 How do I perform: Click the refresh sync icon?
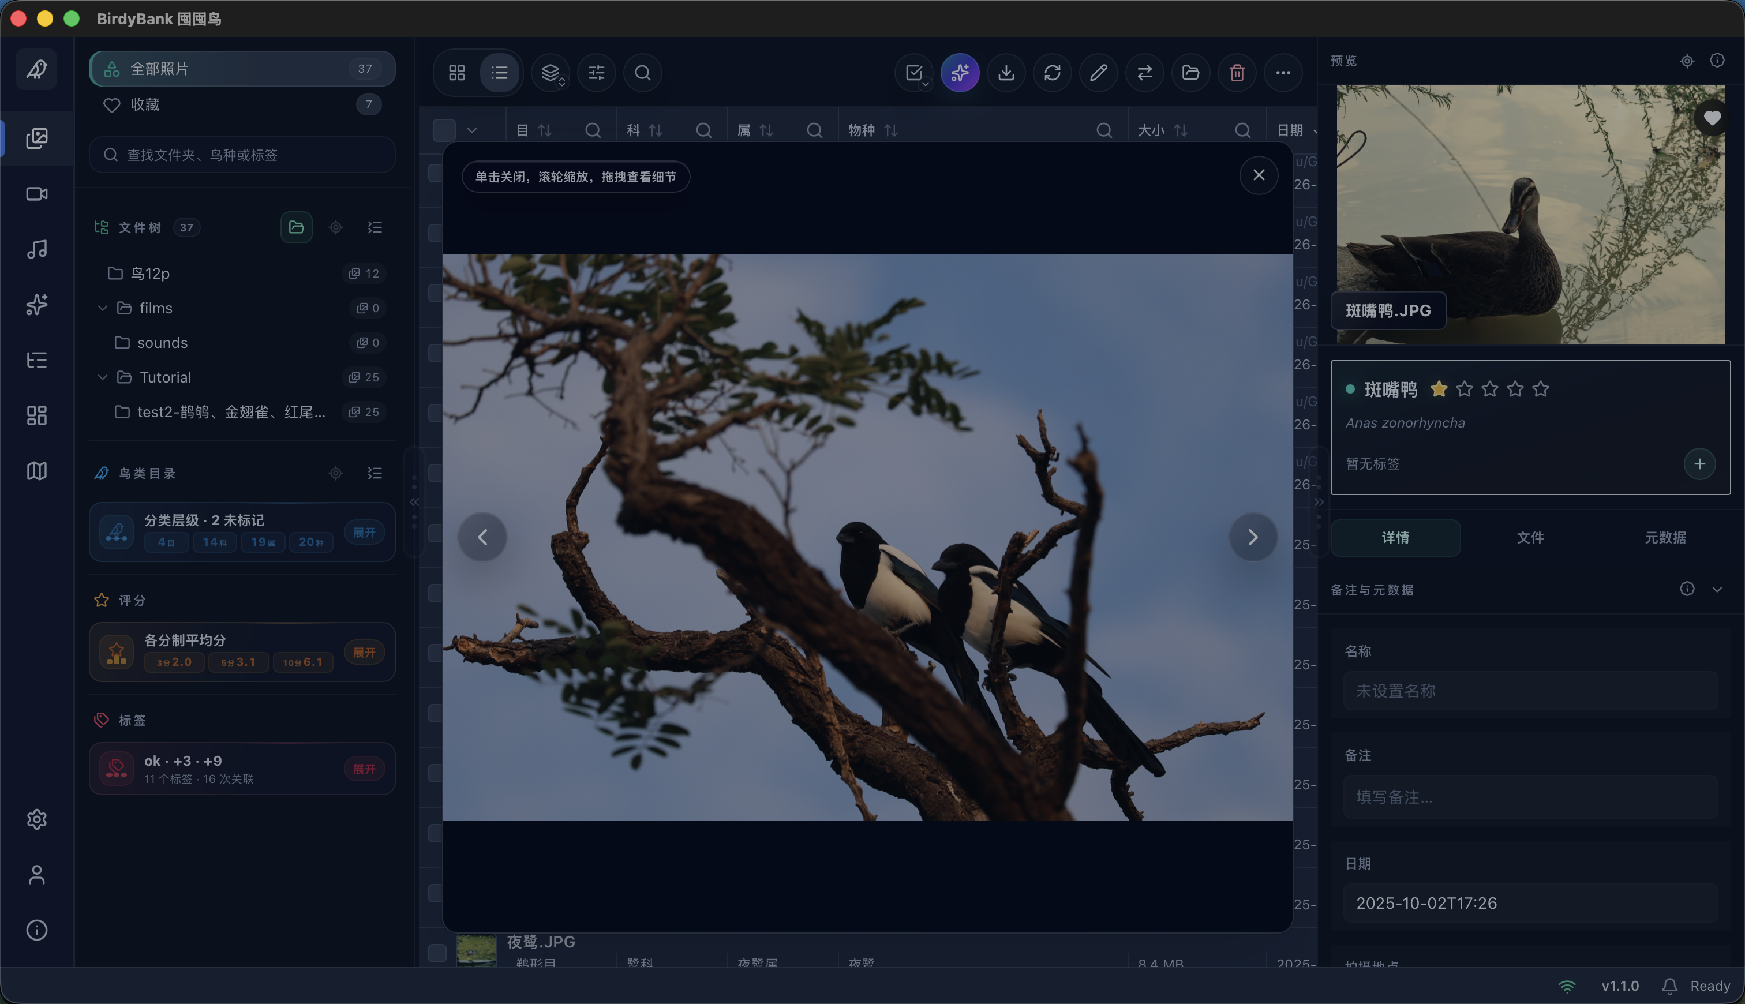click(1052, 72)
